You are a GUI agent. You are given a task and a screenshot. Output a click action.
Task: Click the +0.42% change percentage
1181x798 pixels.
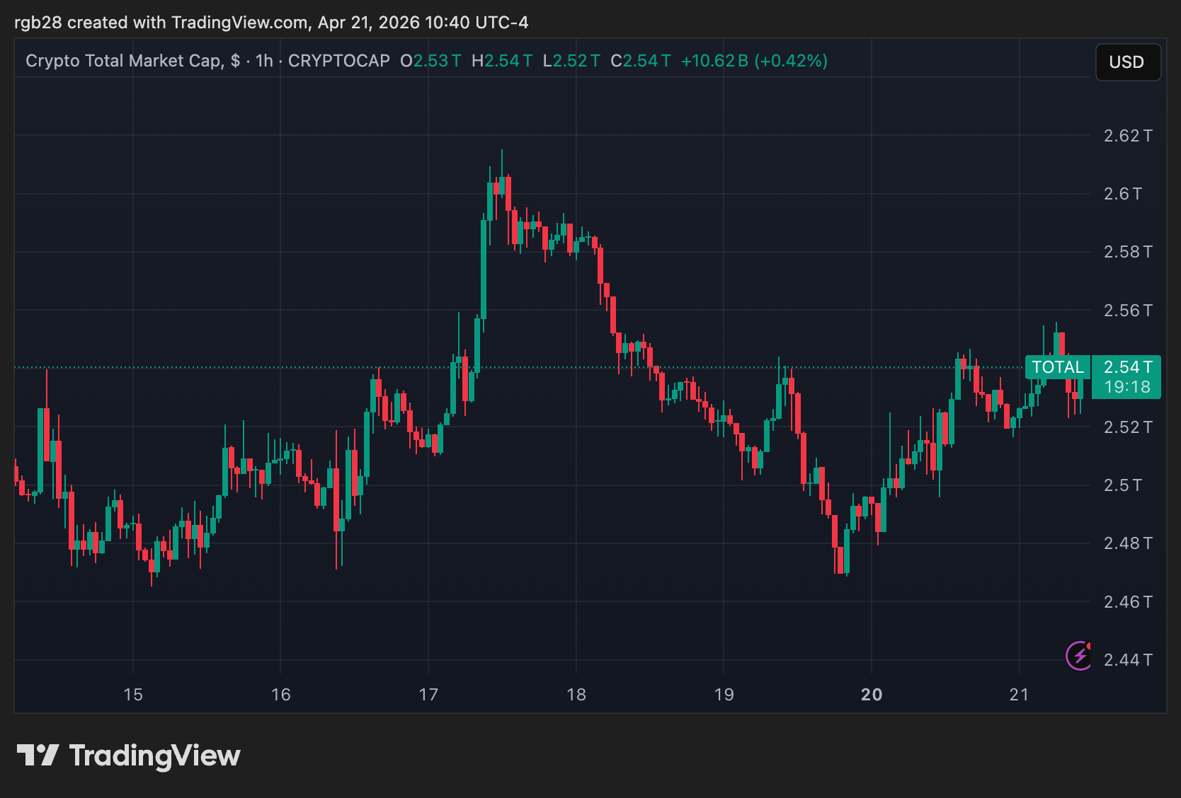(x=791, y=61)
